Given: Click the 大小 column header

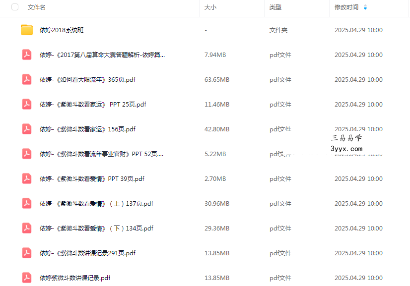Looking at the screenshot, I should [210, 7].
